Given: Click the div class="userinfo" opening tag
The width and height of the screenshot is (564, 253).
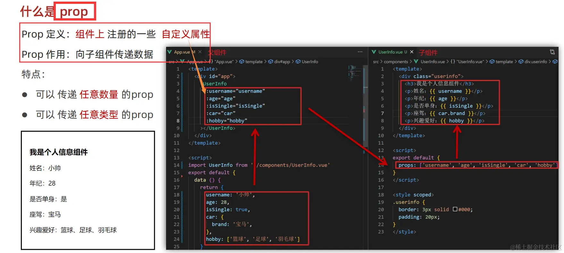Looking at the screenshot, I should 431,76.
